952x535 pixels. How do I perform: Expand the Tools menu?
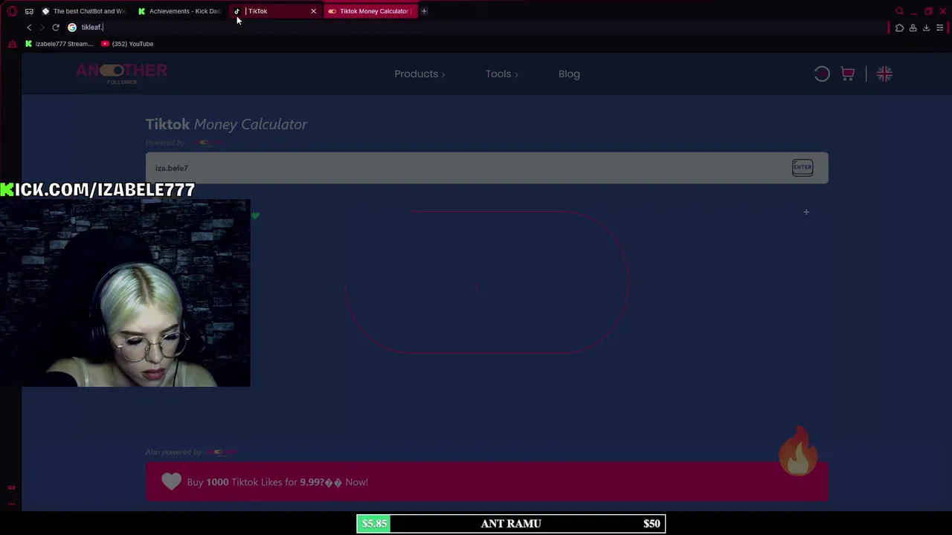(502, 74)
